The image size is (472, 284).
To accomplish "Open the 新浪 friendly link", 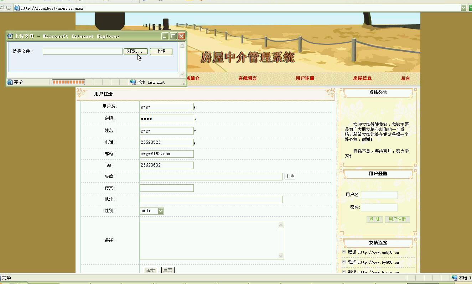I will coord(373,272).
